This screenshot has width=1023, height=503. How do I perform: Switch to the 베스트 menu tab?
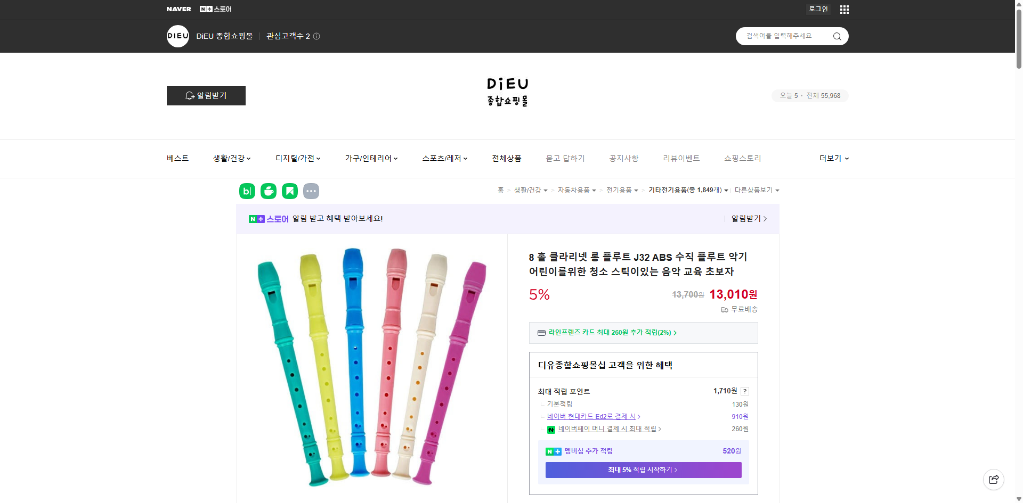pyautogui.click(x=177, y=158)
